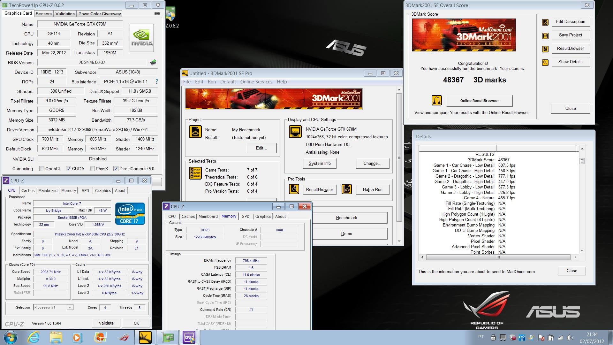Viewport: 613px width, 345px height.
Task: Click the Edit Description icon
Action: point(545,22)
